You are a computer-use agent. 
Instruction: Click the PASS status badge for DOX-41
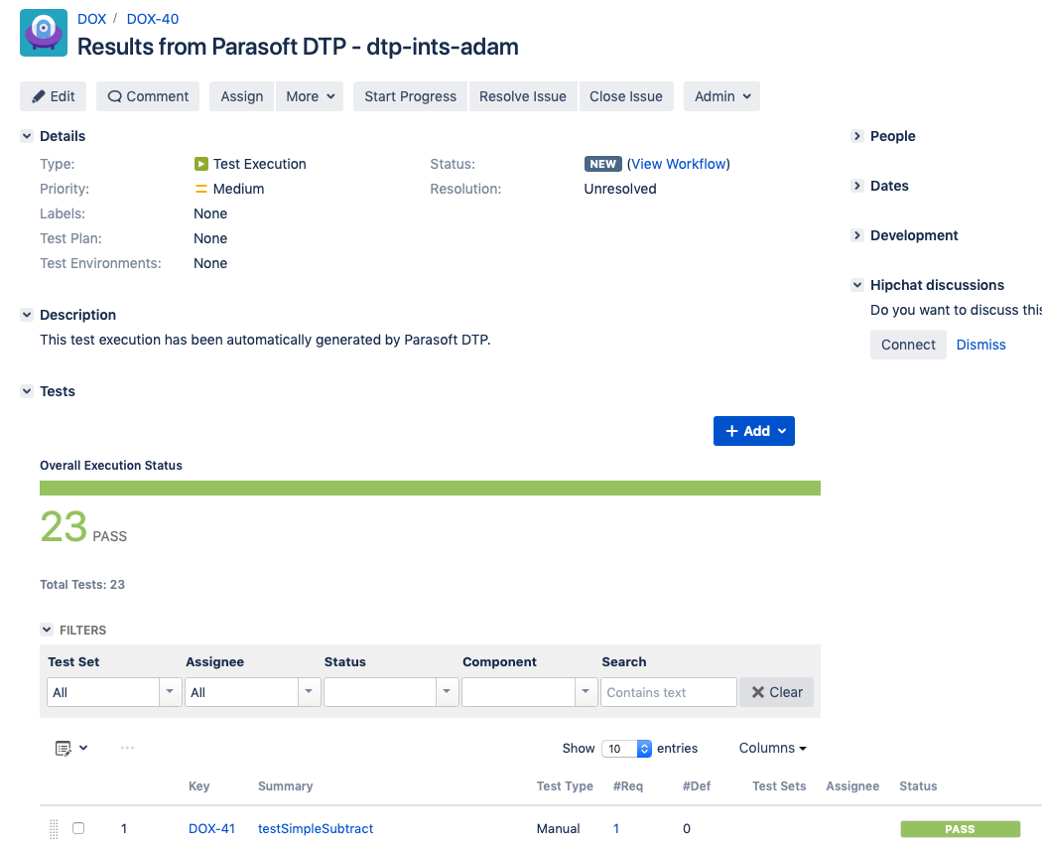pyautogui.click(x=961, y=829)
